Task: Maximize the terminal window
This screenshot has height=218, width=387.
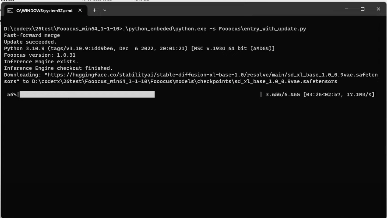Action: click(x=363, y=9)
